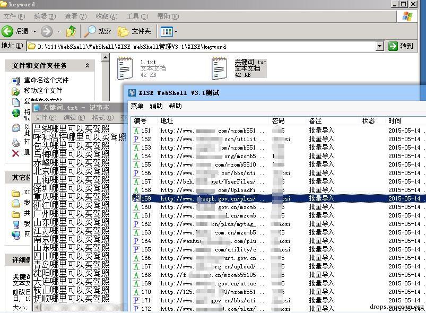The height and width of the screenshot is (313, 426).
Task: Open the 后退 history dropdown arrow
Action: click(x=34, y=31)
